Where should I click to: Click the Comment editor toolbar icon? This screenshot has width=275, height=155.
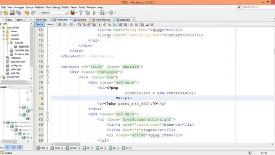pyautogui.click(x=142, y=25)
